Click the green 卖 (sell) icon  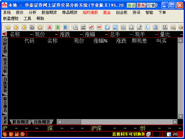click(x=58, y=27)
